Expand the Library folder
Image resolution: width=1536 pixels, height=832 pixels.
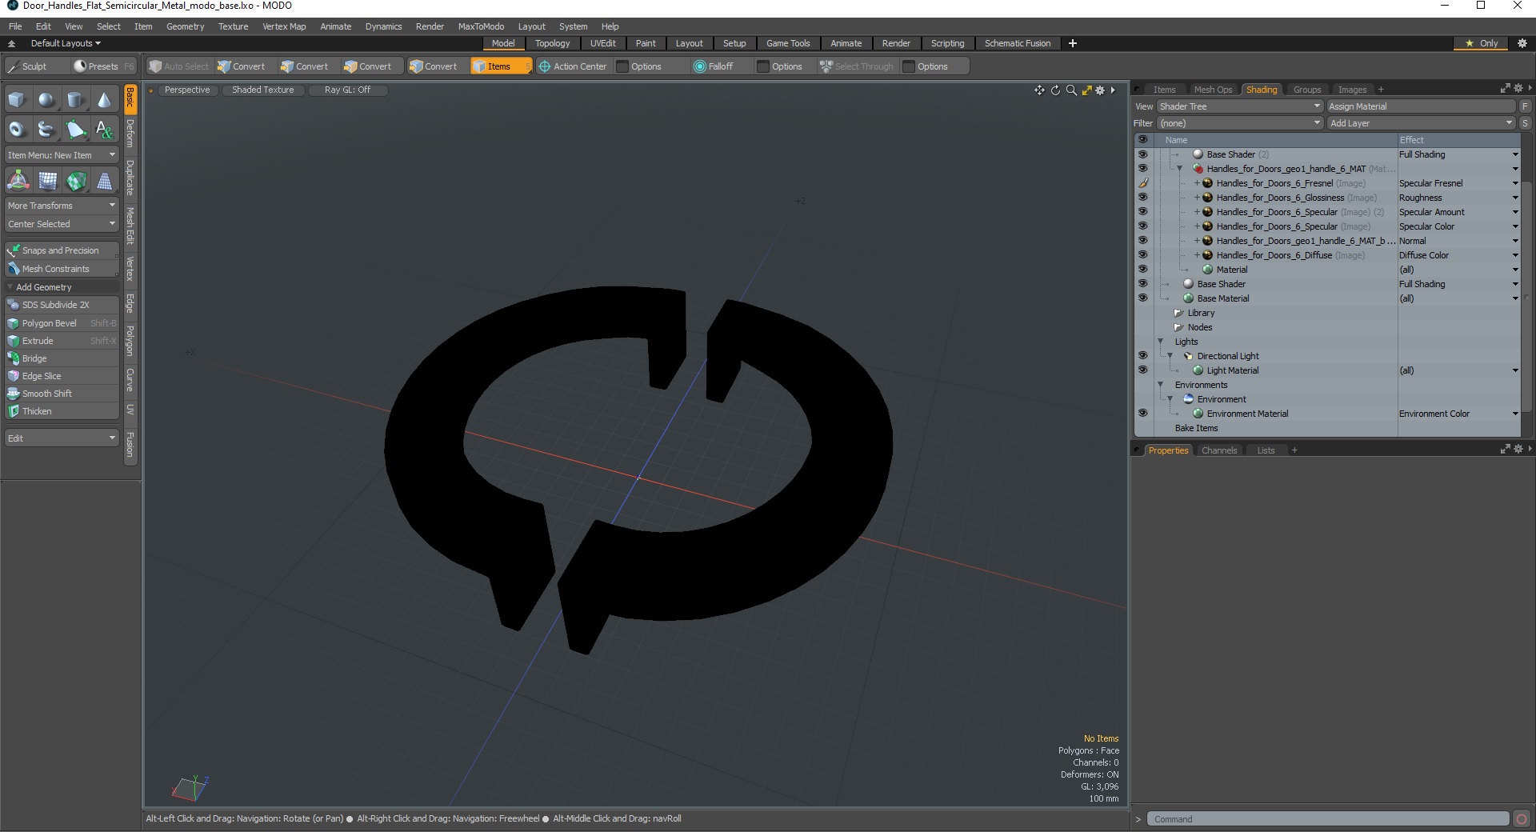(x=1178, y=313)
